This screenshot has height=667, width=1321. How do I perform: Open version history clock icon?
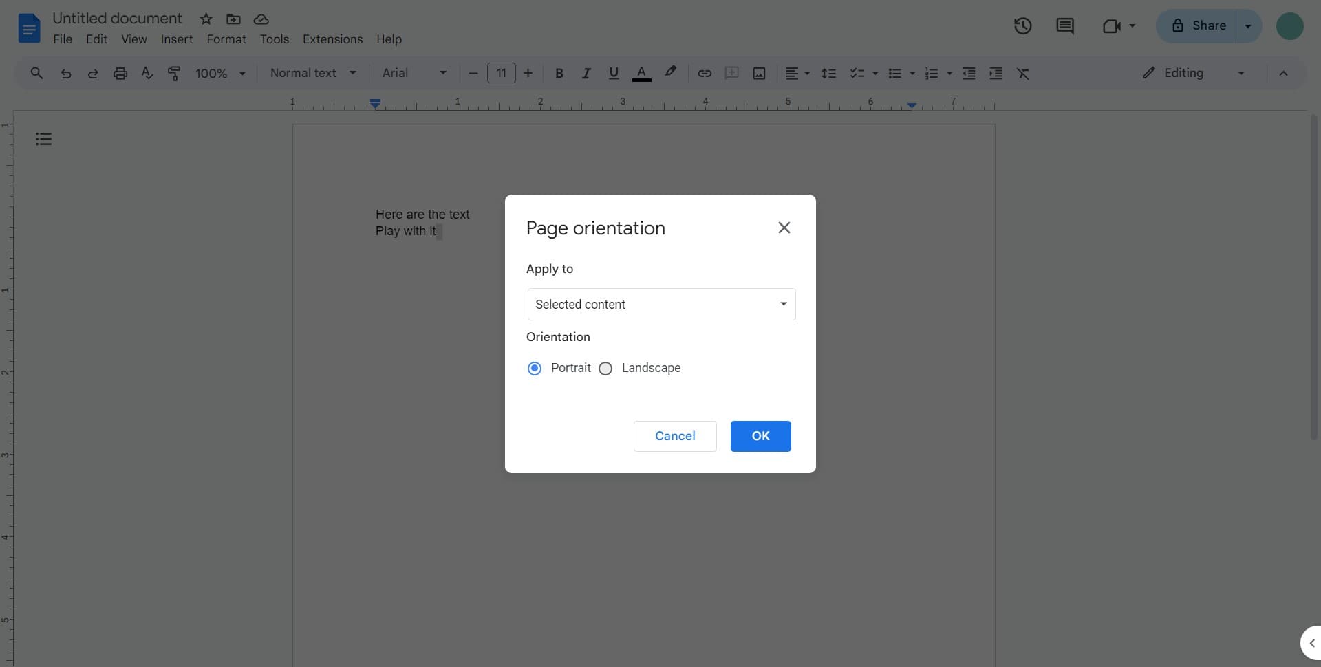coord(1022,26)
